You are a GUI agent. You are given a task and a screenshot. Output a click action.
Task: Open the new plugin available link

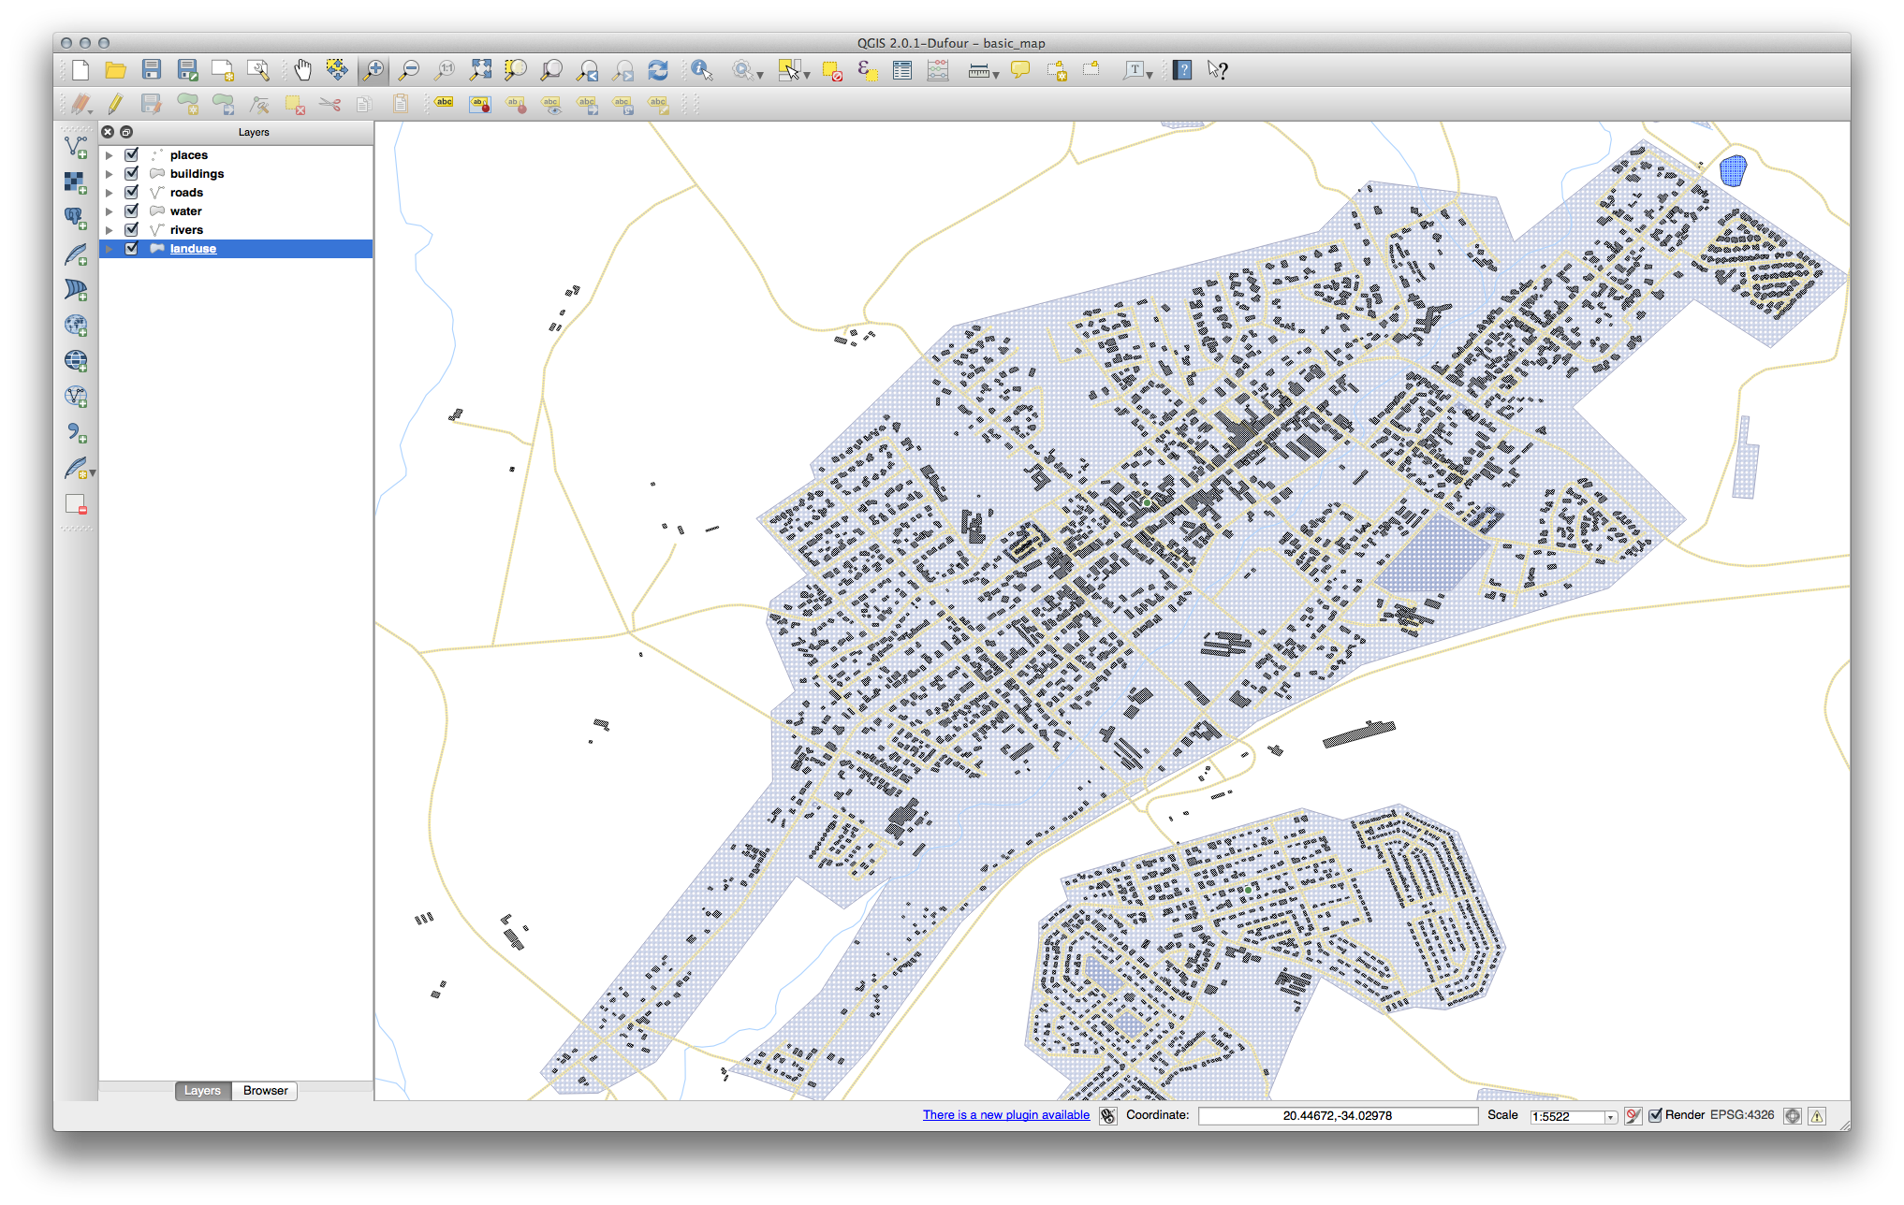point(1005,1115)
